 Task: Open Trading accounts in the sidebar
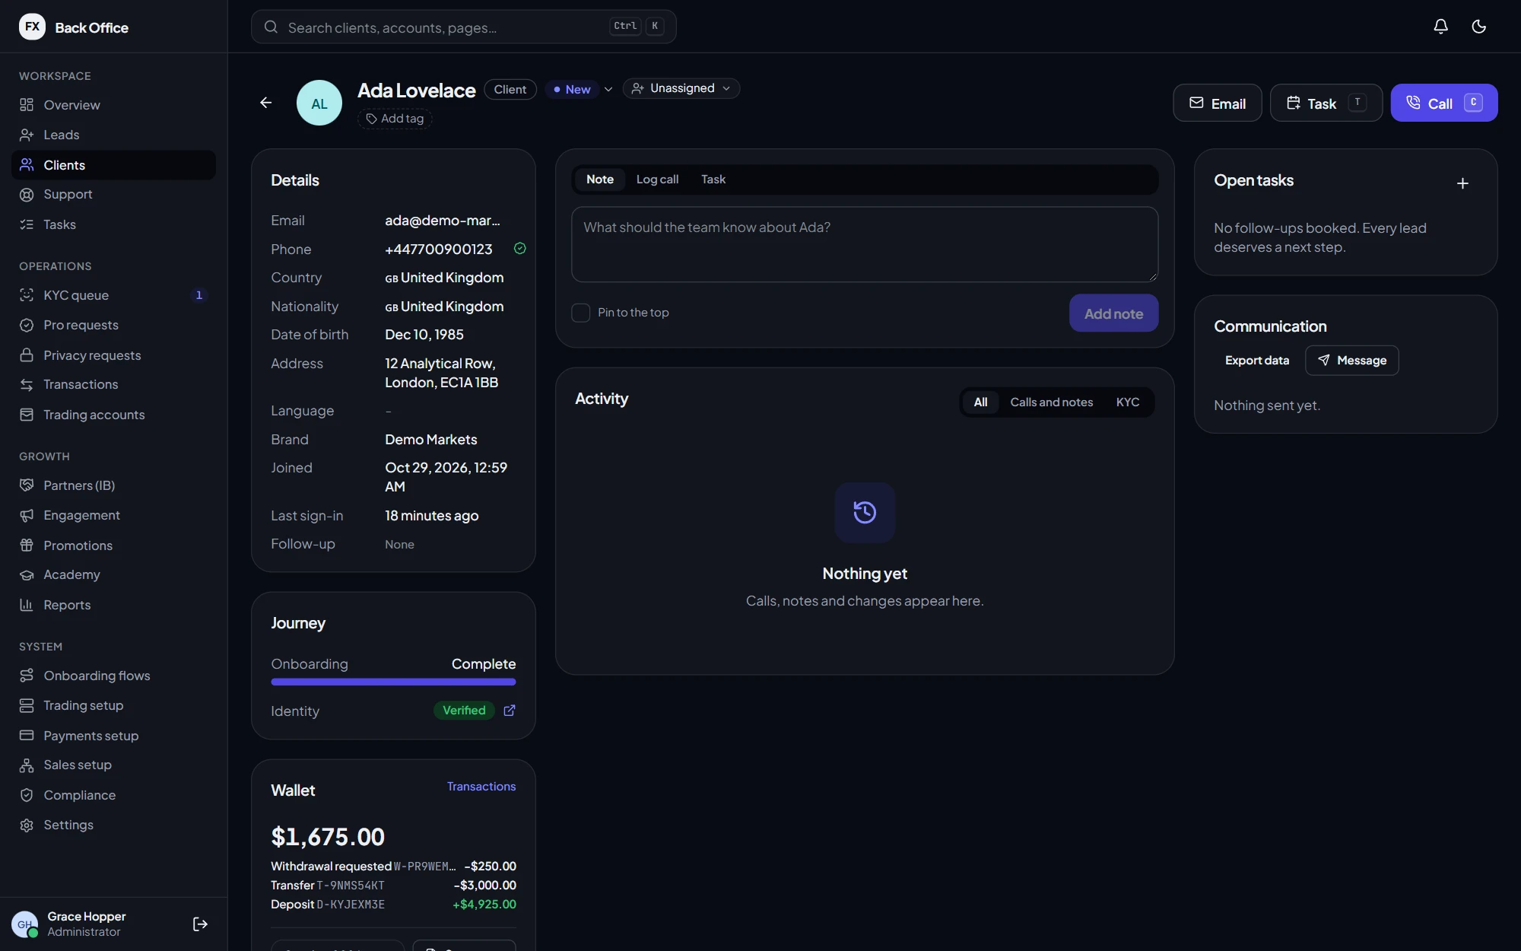point(113,415)
